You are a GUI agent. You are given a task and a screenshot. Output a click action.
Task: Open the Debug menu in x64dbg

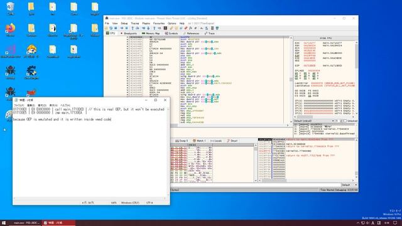124,23
